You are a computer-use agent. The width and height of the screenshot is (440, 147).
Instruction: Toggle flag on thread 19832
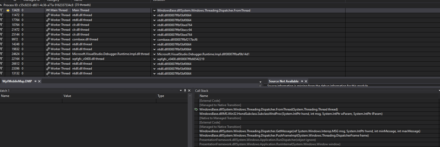[x=2, y=49]
